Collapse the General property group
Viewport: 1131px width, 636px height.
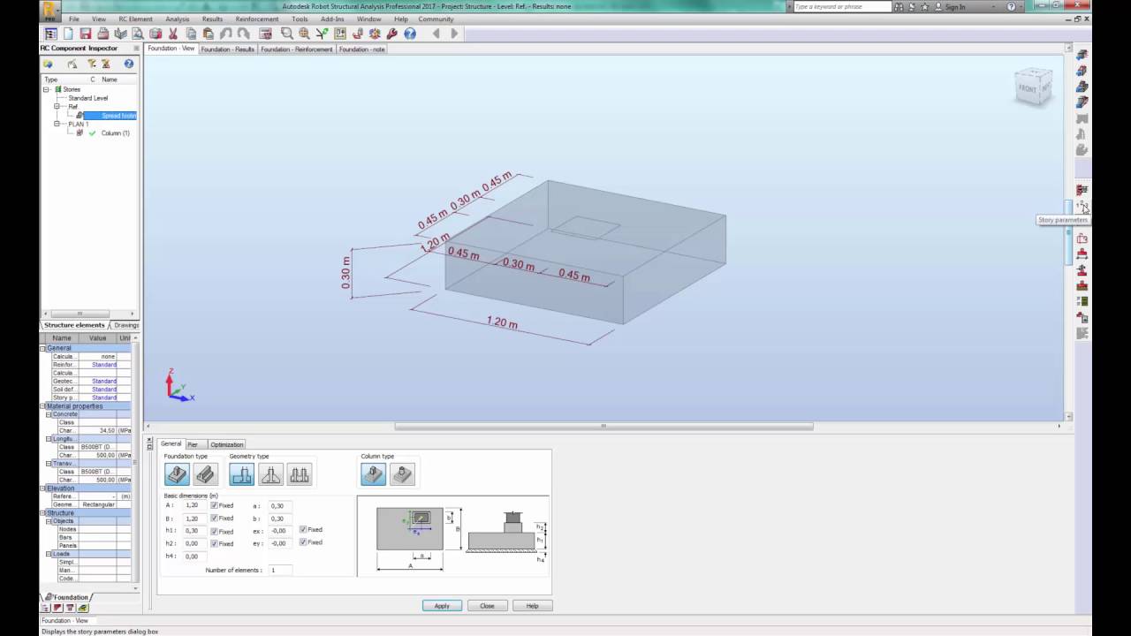42,348
